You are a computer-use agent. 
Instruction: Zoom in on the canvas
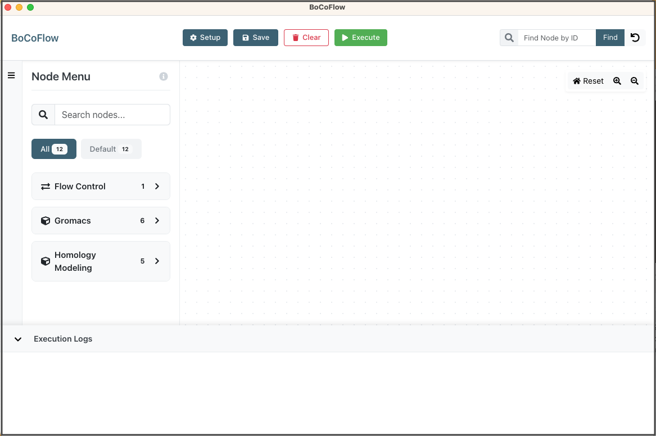click(x=617, y=81)
